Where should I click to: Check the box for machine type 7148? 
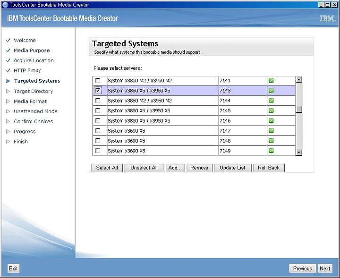pos(98,141)
